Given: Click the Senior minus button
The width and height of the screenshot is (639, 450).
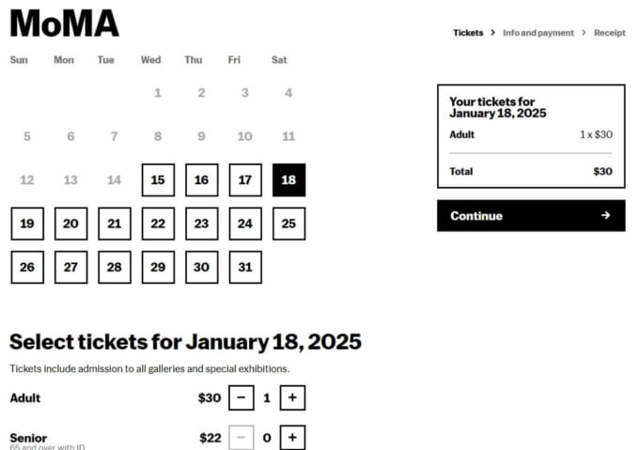Looking at the screenshot, I should tap(241, 437).
